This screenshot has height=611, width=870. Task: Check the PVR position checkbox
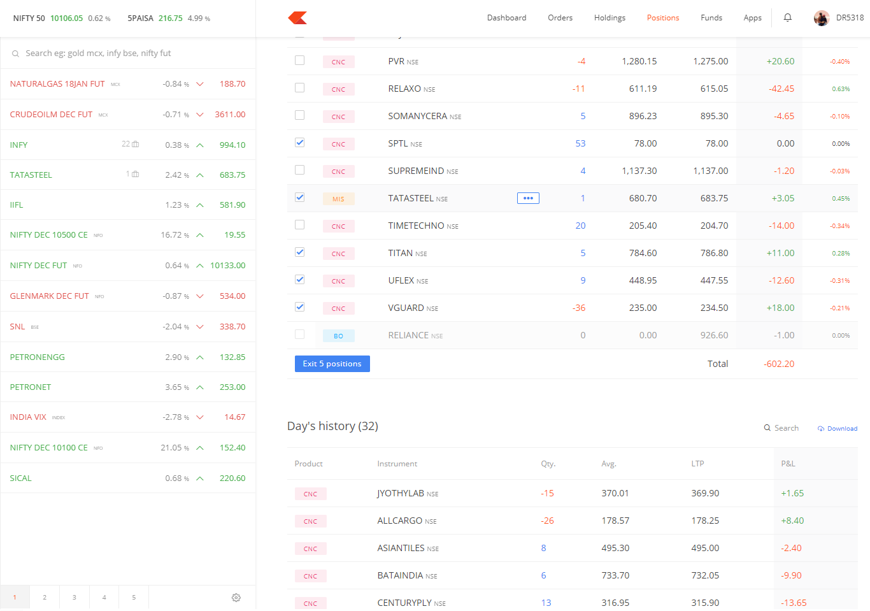(299, 61)
